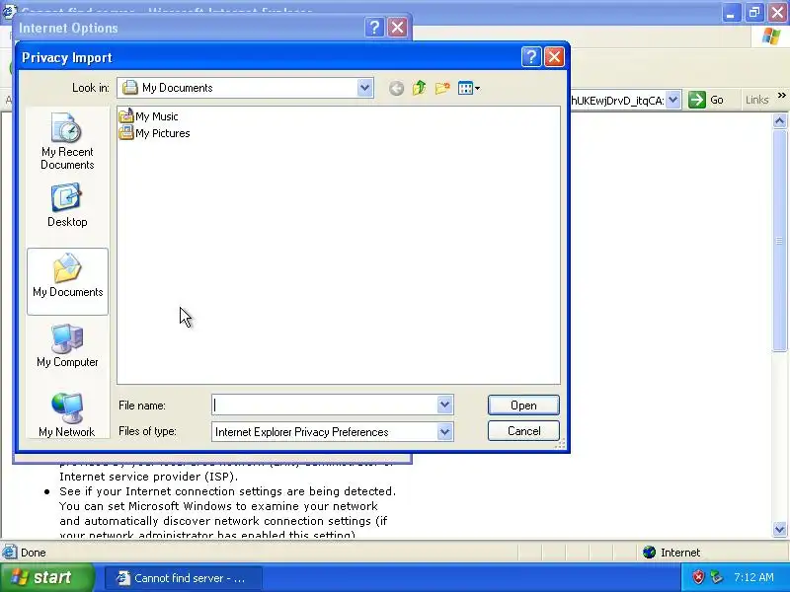790x592 pixels.
Task: Close the Privacy Import dialog
Action: (x=555, y=57)
